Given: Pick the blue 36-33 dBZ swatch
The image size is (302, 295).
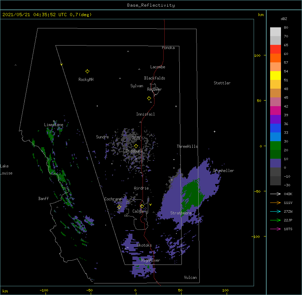Looking at the screenshot, I should tap(275, 128).
